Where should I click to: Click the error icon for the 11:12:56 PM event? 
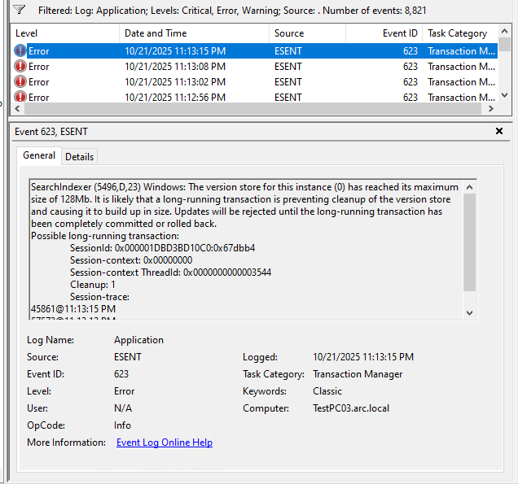coord(20,97)
